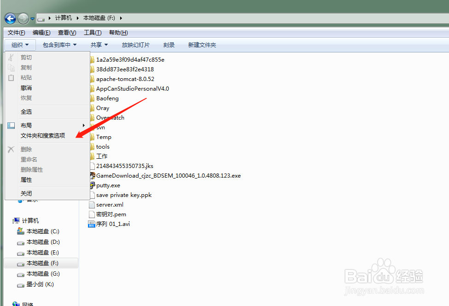Image resolution: width=449 pixels, height=306 pixels.
Task: Click the copy pages icon in menu
Action: pos(11,68)
